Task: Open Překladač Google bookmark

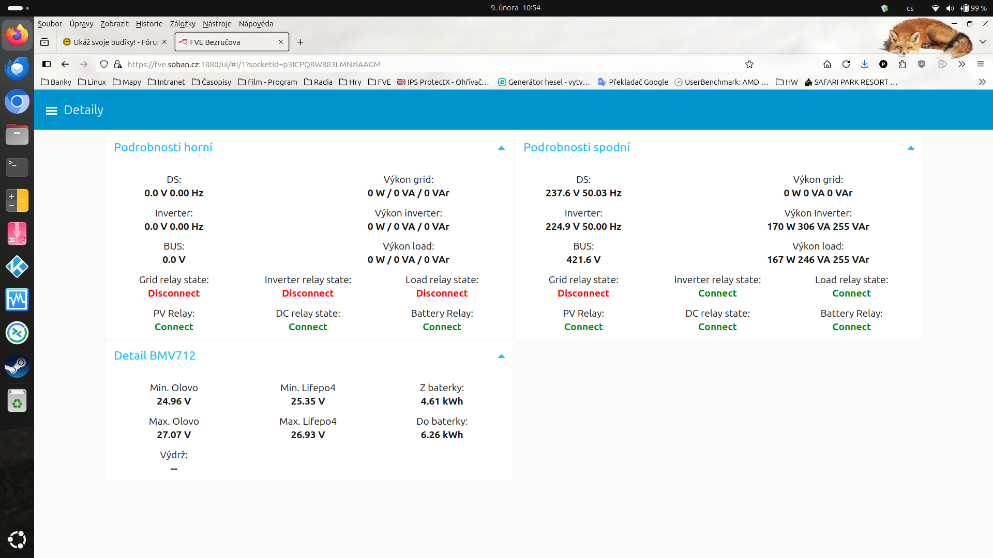Action: (633, 82)
